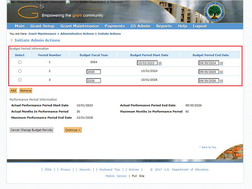Follow Initiate Actions breadcrumb link
Image resolution: width=252 pixels, height=189 pixels.
pos(109,34)
